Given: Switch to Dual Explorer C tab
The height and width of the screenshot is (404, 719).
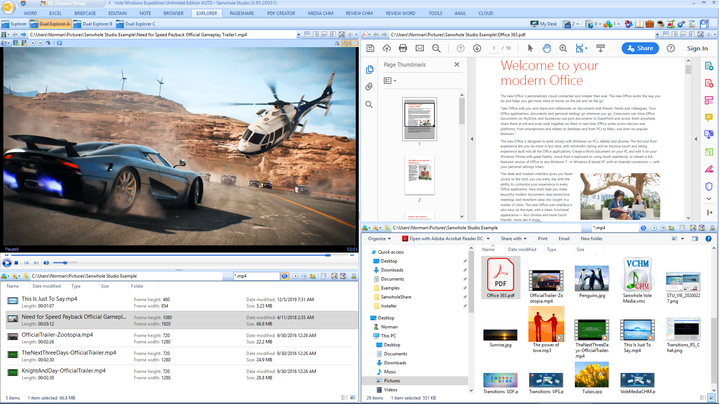Looking at the screenshot, I should click(136, 24).
